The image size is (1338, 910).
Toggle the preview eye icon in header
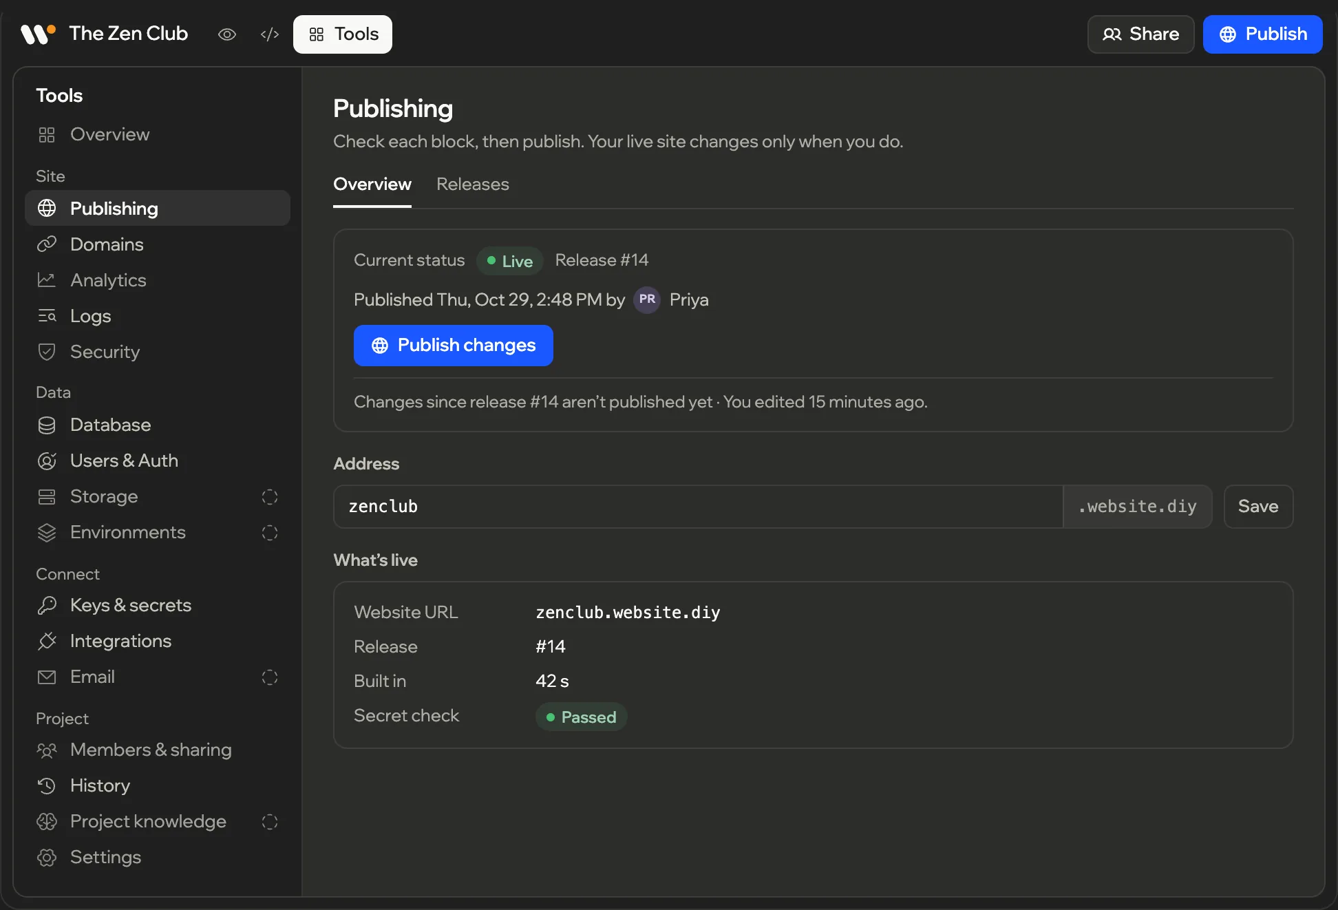pos(227,34)
